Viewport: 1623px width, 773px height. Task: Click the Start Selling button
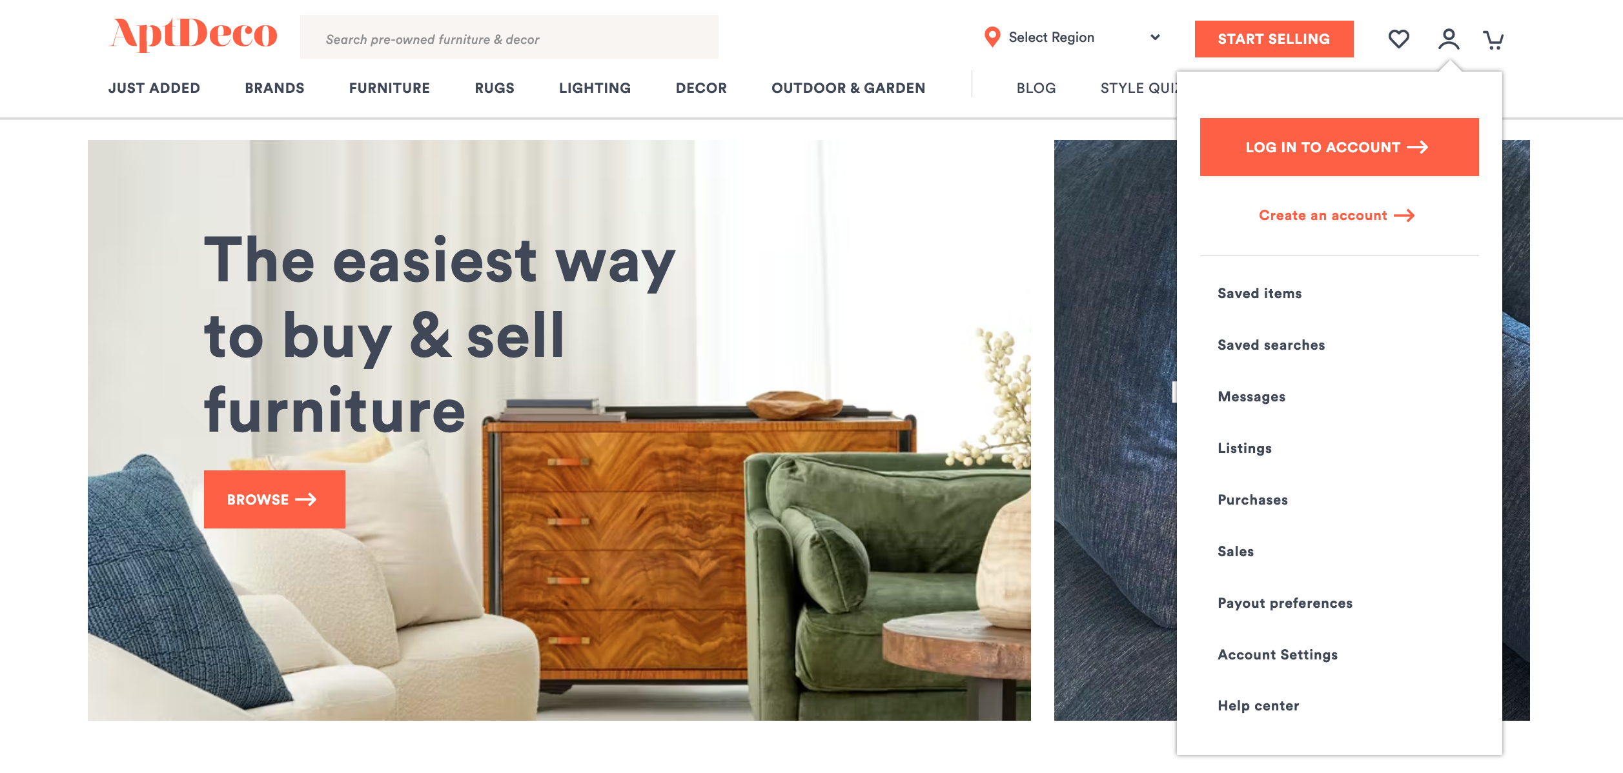click(x=1274, y=39)
